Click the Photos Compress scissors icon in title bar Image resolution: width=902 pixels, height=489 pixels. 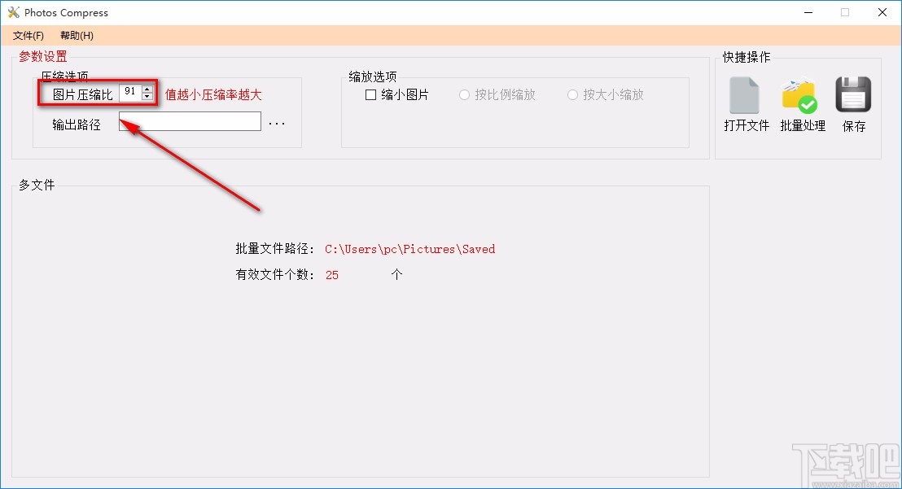(12, 12)
